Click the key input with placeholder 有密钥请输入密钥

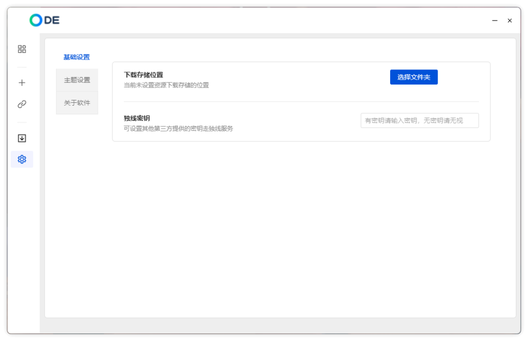419,120
